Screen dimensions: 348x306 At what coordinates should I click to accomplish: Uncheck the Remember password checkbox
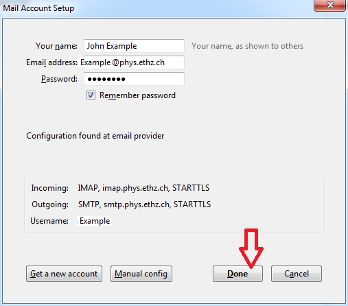coord(91,95)
